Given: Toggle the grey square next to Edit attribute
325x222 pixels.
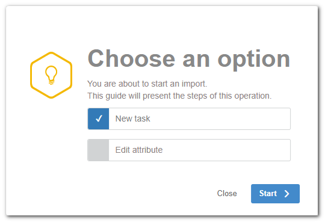Looking at the screenshot, I should [x=98, y=150].
